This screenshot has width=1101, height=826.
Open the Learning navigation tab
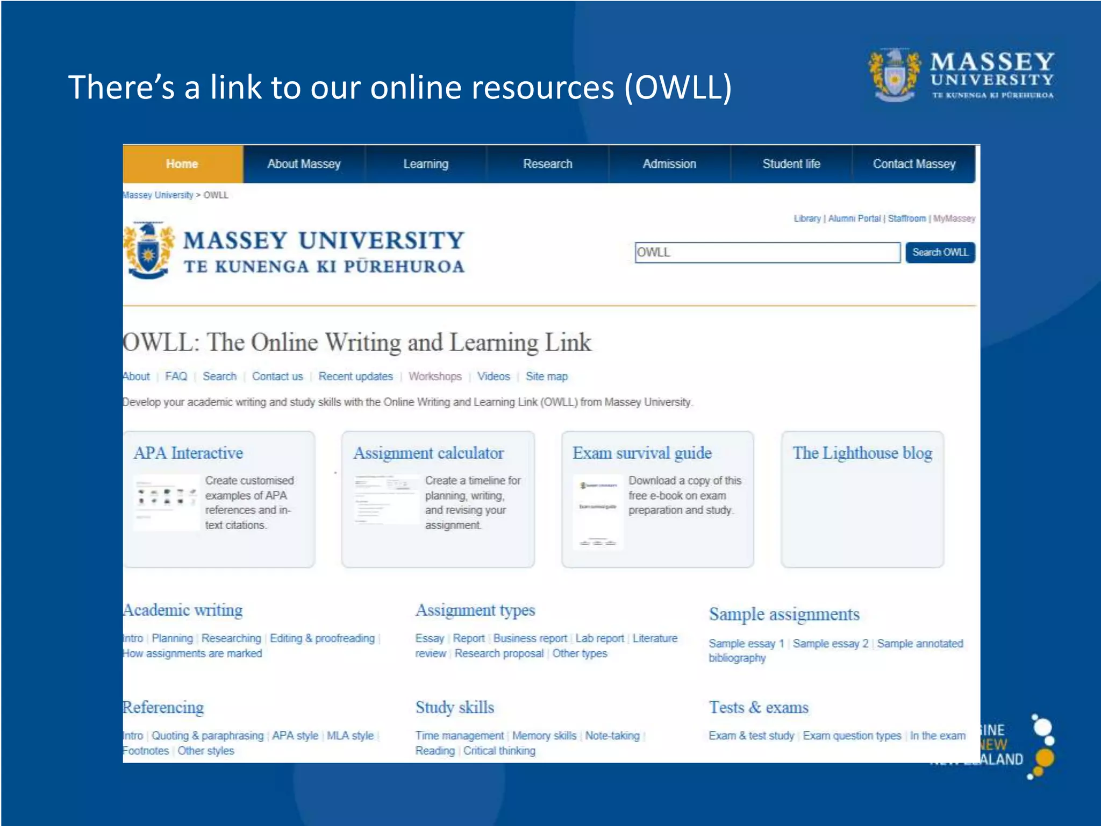pos(426,164)
